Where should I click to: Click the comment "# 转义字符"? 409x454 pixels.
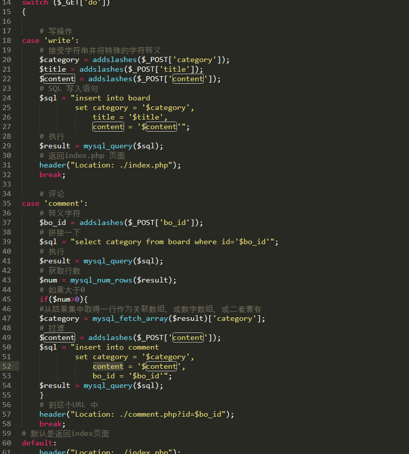pos(60,213)
